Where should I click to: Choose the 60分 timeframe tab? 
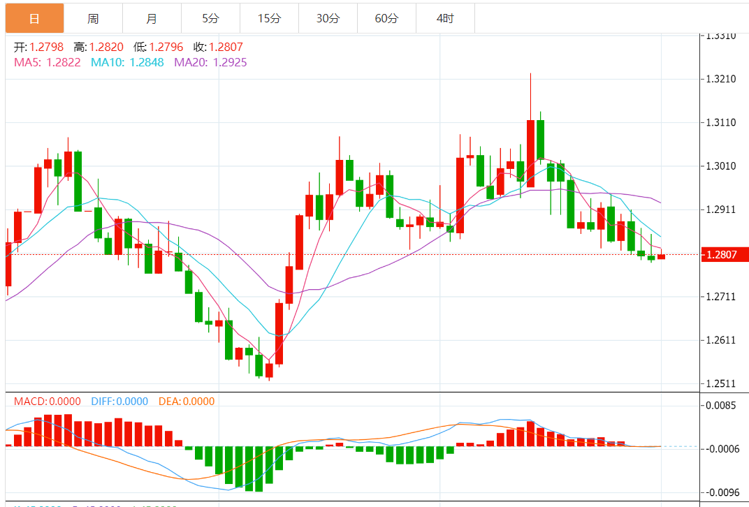click(x=387, y=19)
